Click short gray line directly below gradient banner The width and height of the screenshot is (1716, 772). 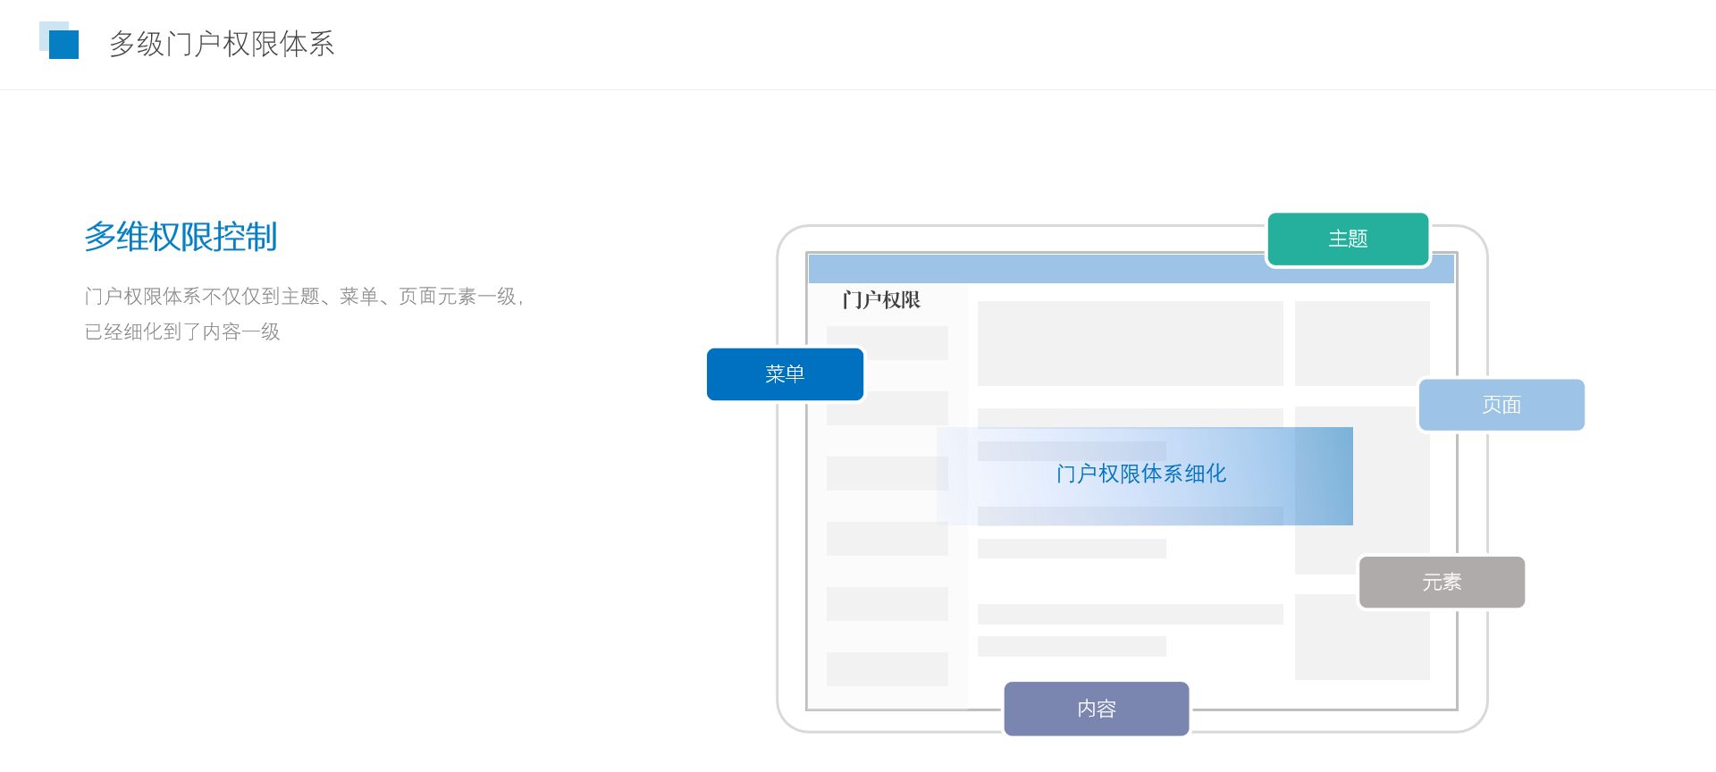(x=1071, y=549)
